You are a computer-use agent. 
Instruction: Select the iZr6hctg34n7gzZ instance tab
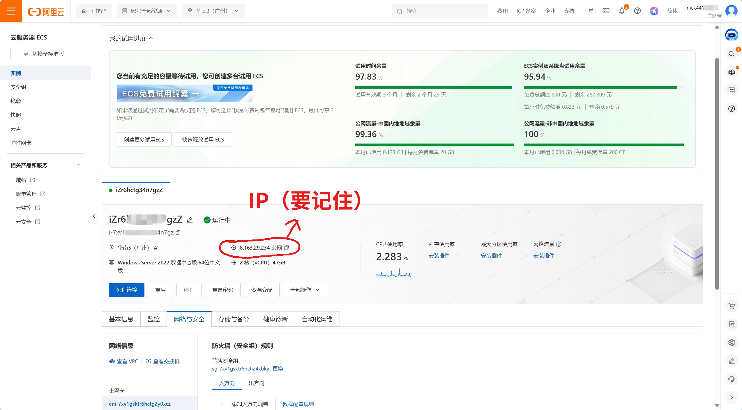(136, 190)
